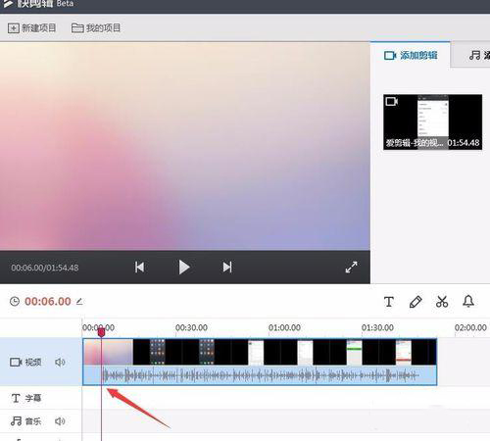This screenshot has height=441, width=490.
Task: Click the play button under preview
Action: click(x=184, y=268)
